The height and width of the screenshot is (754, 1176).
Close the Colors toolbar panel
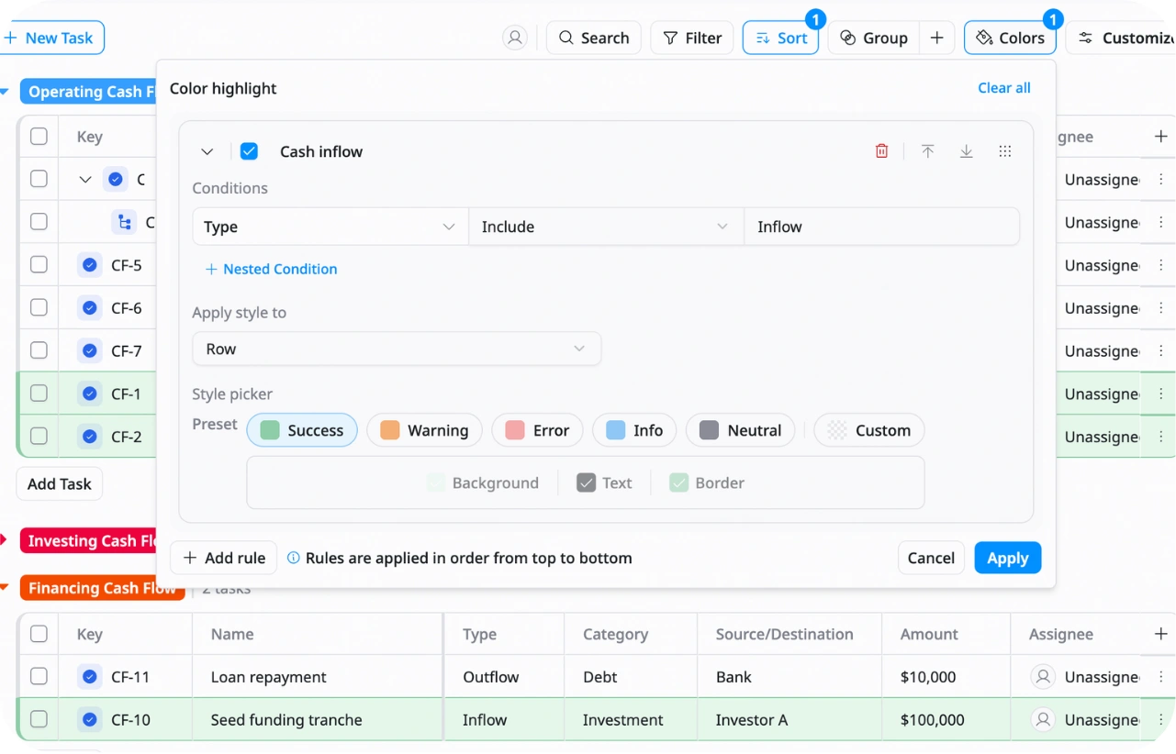(x=1010, y=38)
